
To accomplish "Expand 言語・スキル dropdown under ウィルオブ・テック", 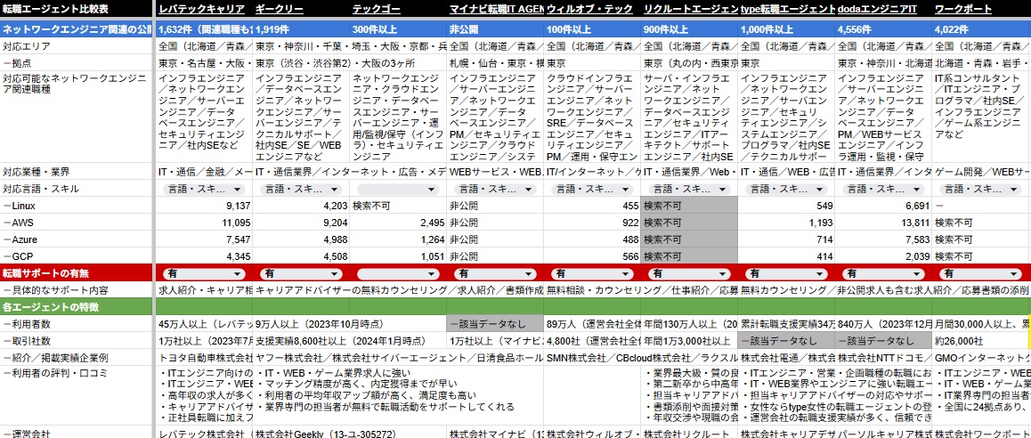I will (x=592, y=189).
